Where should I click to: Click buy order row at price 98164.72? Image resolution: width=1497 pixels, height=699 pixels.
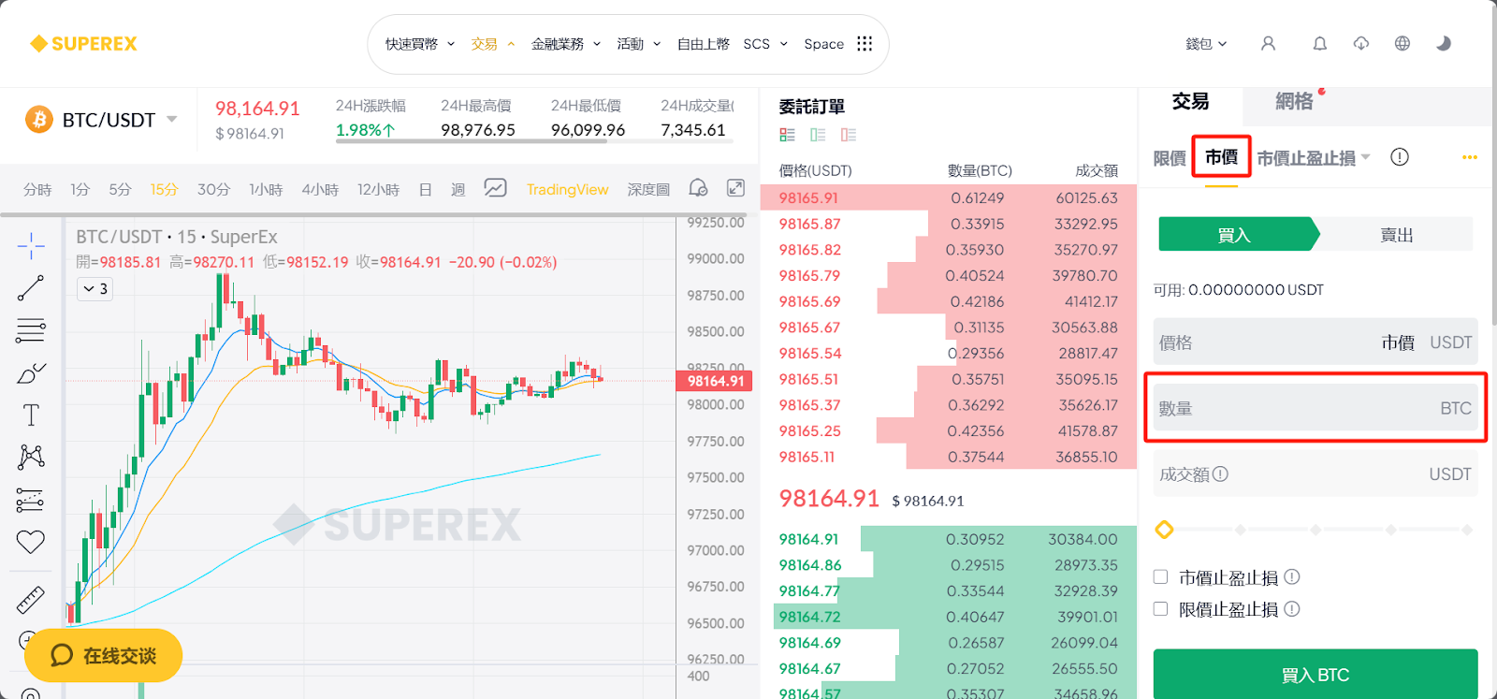948,617
